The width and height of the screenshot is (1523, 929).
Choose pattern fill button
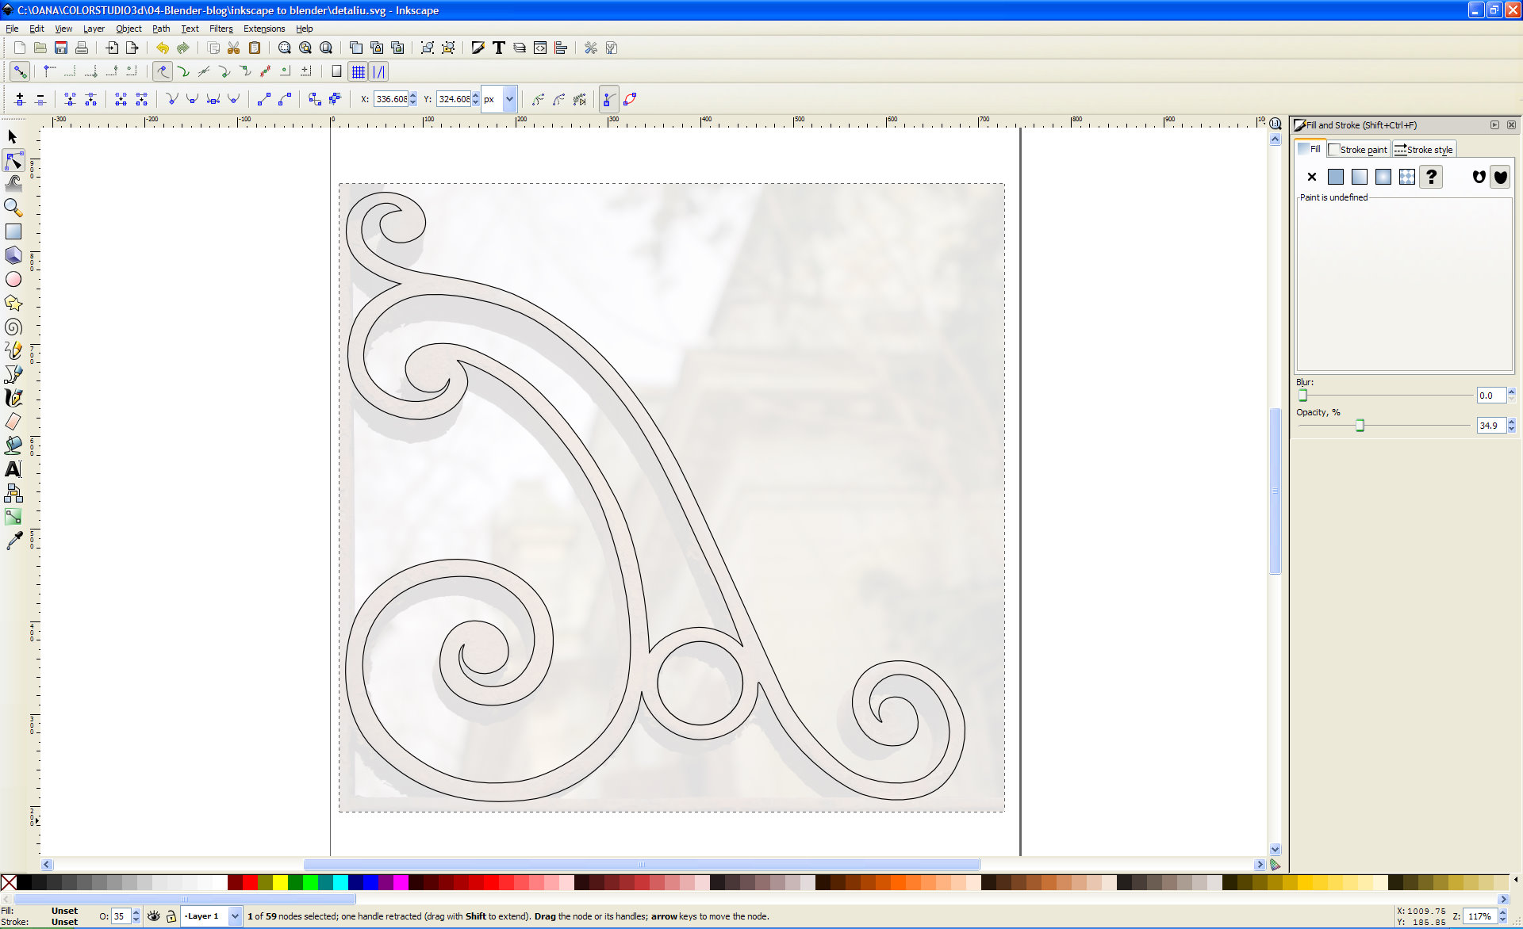coord(1407,177)
